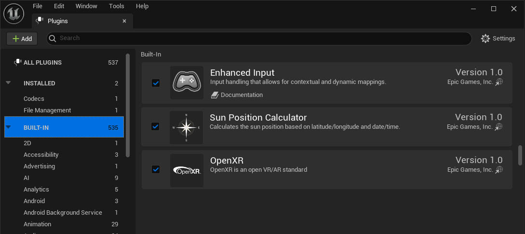Click the Enhanced Input gamepad thumbnail

[187, 83]
